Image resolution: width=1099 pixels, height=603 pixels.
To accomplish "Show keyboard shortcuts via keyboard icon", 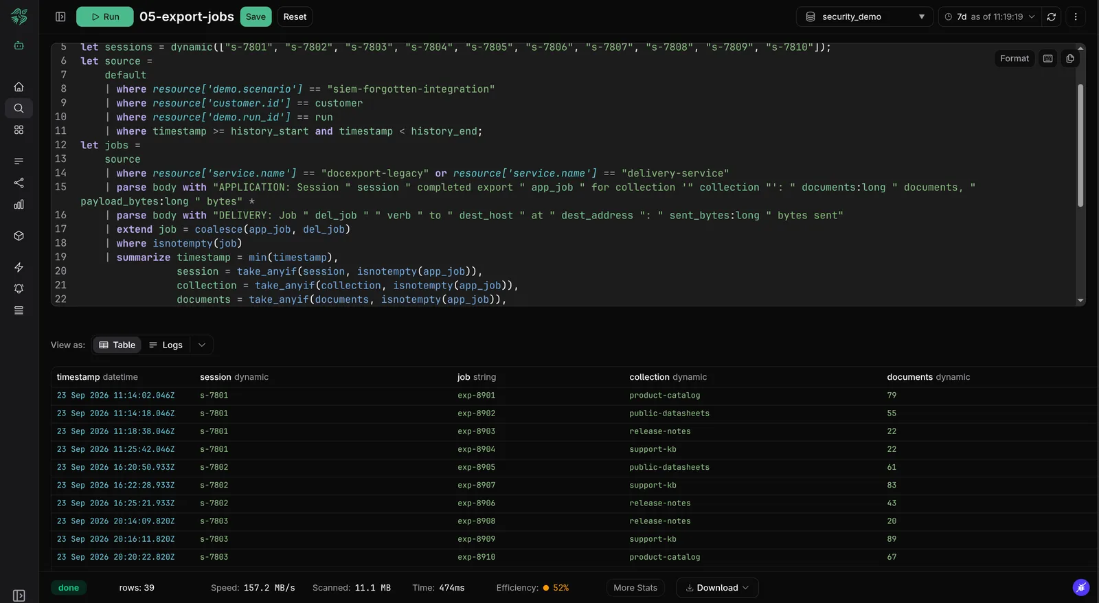I will [x=1048, y=58].
